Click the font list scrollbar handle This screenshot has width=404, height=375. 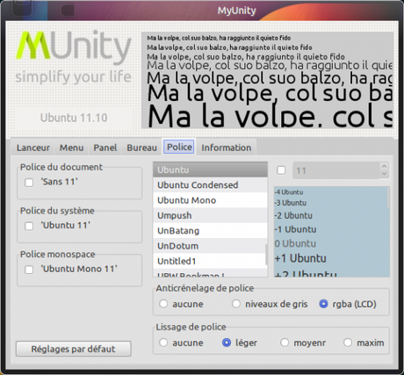266,254
